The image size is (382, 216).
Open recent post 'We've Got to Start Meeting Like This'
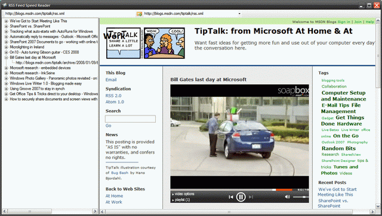pos(337,192)
